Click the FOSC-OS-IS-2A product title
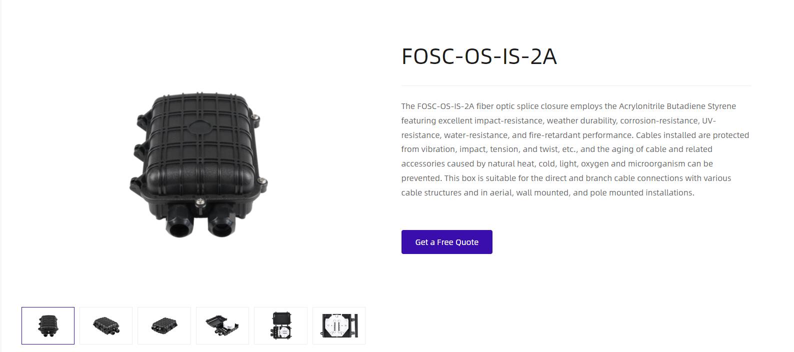 click(479, 56)
